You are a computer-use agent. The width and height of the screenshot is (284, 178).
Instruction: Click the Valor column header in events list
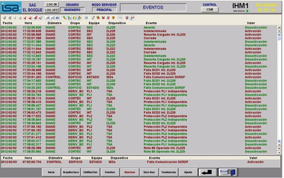[x=251, y=23]
